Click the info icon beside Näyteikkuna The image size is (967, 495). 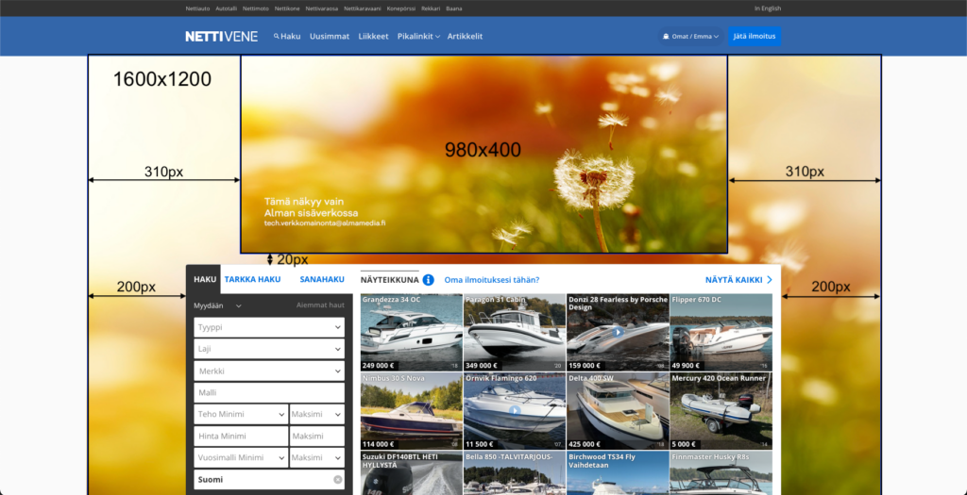428,280
